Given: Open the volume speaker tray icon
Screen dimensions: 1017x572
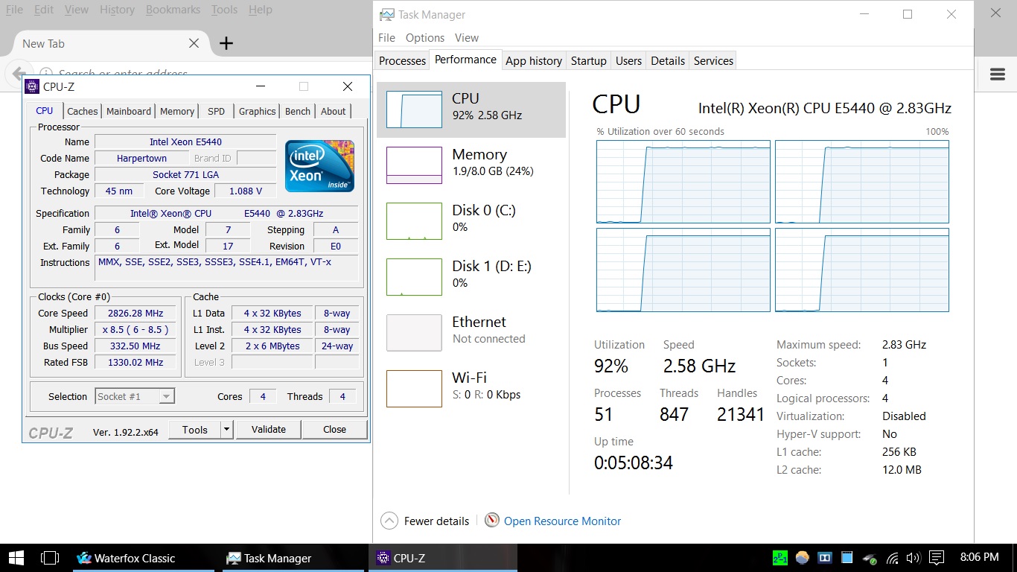Looking at the screenshot, I should point(914,557).
